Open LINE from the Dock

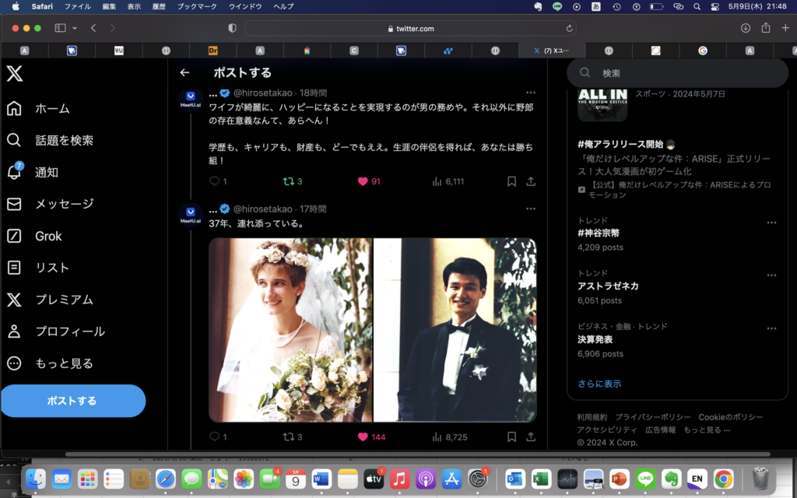coord(644,479)
